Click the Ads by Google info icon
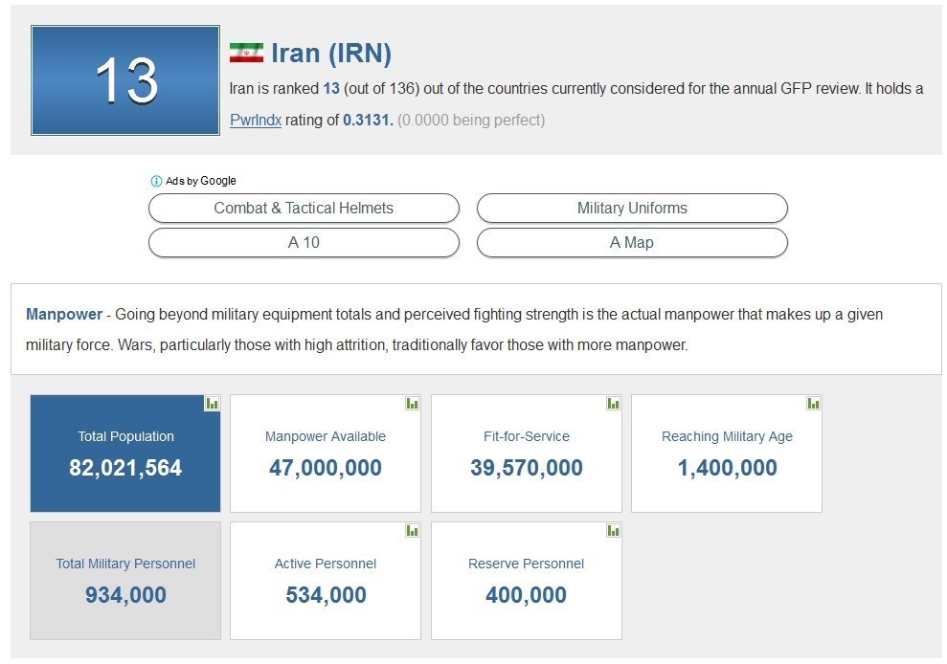 (x=156, y=181)
